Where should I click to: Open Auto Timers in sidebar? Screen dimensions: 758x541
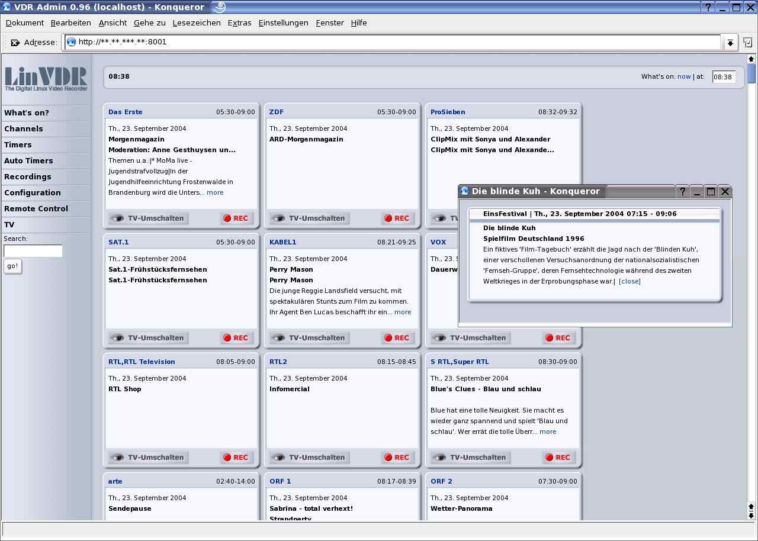[28, 161]
